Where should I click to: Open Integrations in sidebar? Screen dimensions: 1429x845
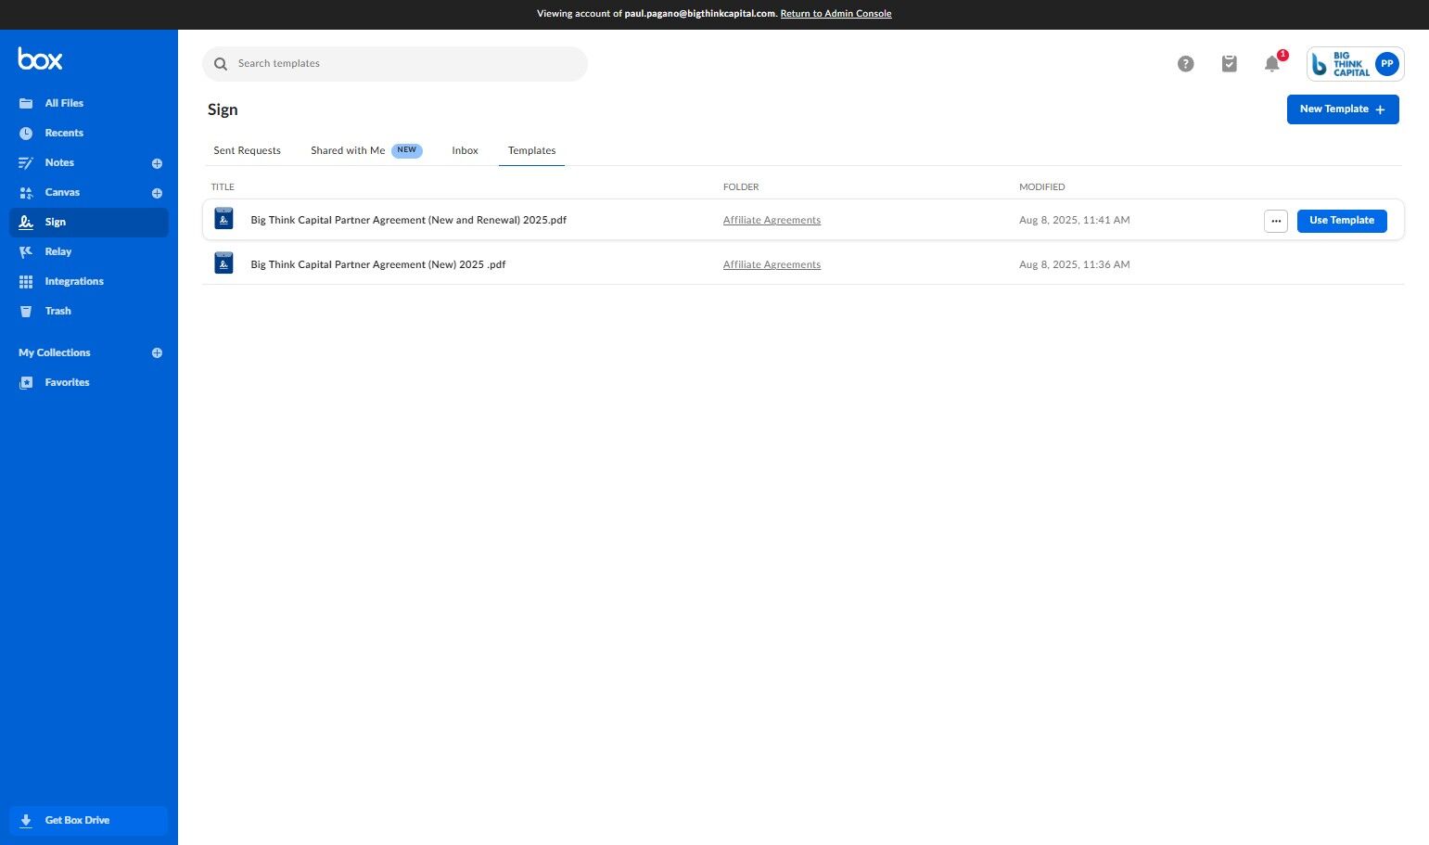click(x=89, y=281)
